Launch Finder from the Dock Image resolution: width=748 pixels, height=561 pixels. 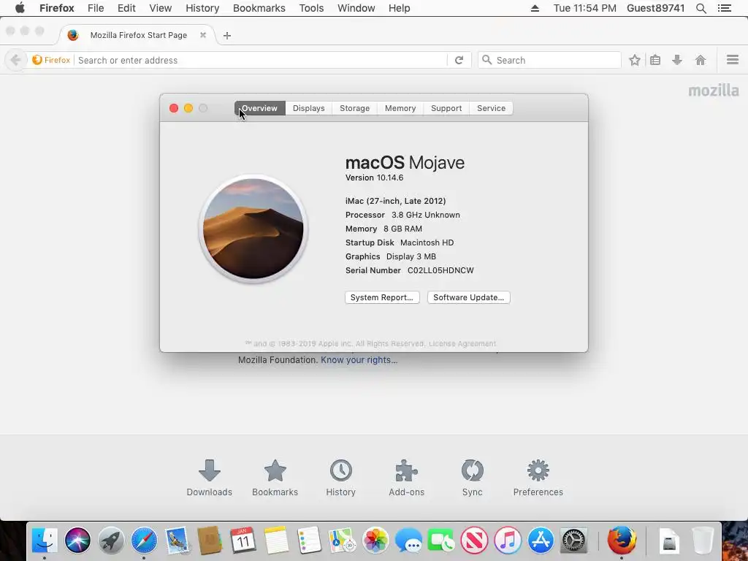(45, 541)
